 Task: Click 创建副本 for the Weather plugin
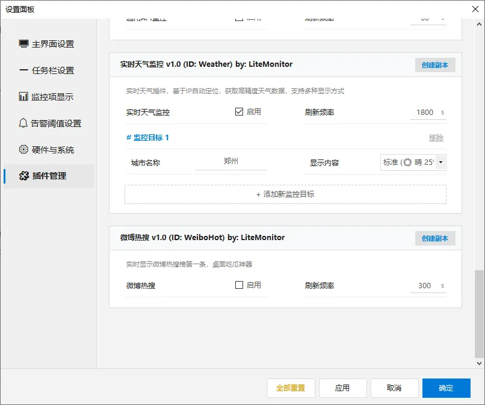point(434,65)
